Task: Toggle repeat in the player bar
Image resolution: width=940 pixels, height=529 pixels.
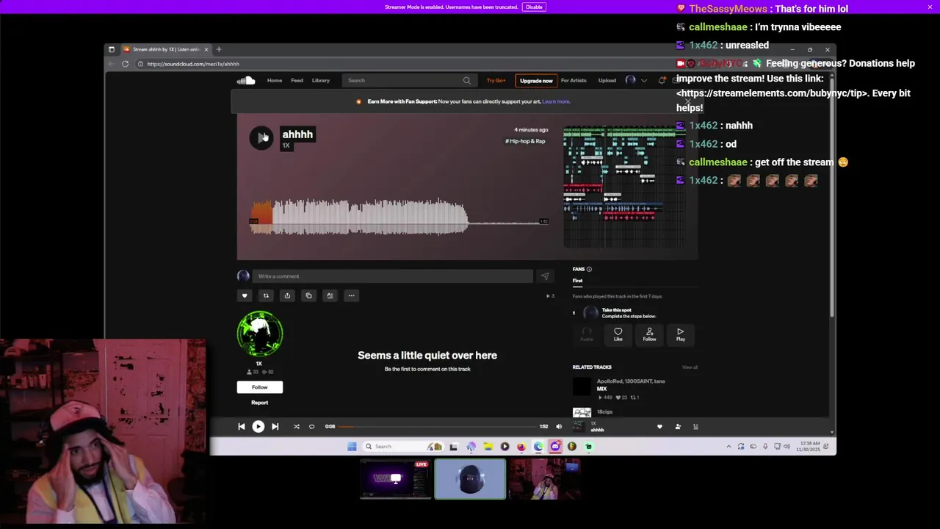Action: click(311, 426)
